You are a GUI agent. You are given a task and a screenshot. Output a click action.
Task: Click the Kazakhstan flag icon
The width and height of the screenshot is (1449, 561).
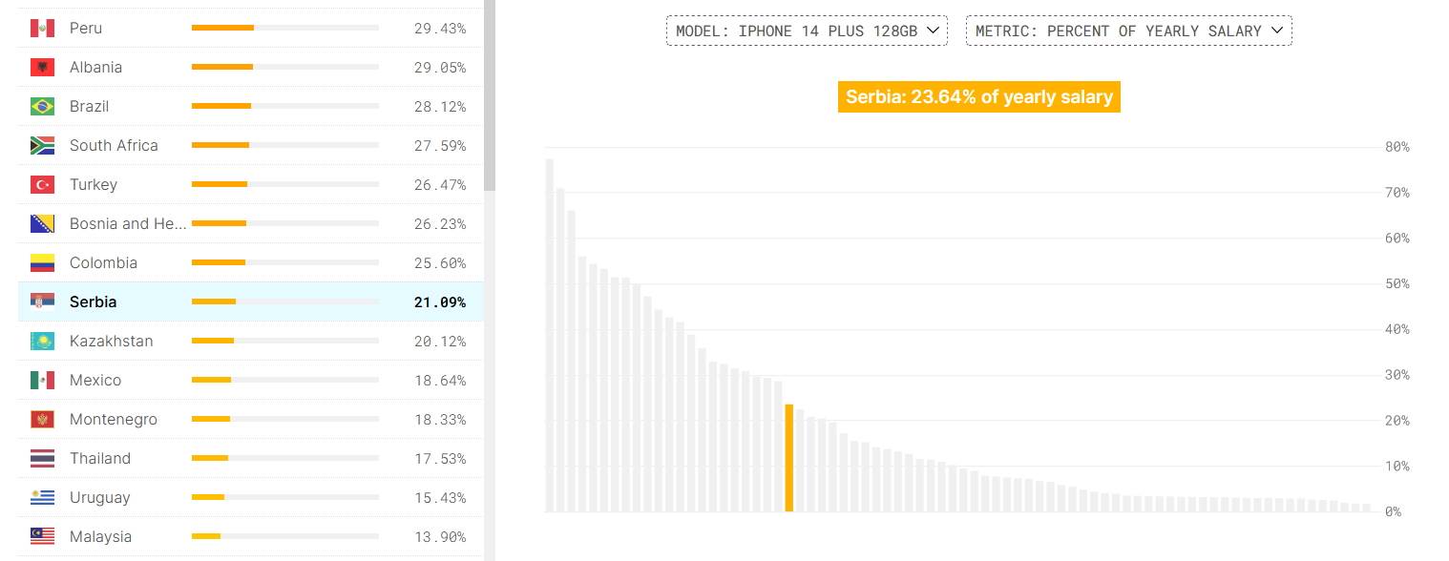42,341
